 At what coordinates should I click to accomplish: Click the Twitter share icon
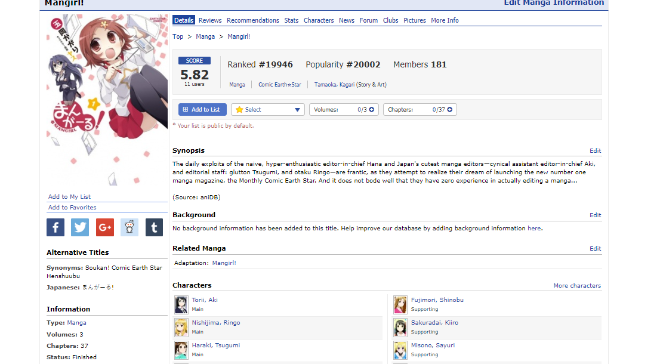(x=80, y=227)
